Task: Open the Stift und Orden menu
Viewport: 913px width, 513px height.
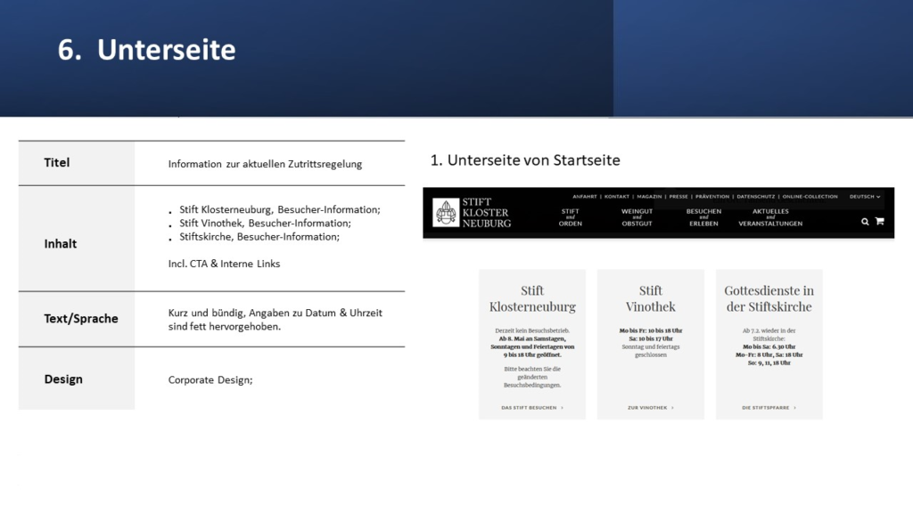Action: (571, 217)
